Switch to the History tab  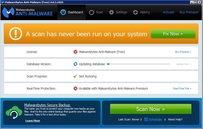pyautogui.click(x=141, y=12)
